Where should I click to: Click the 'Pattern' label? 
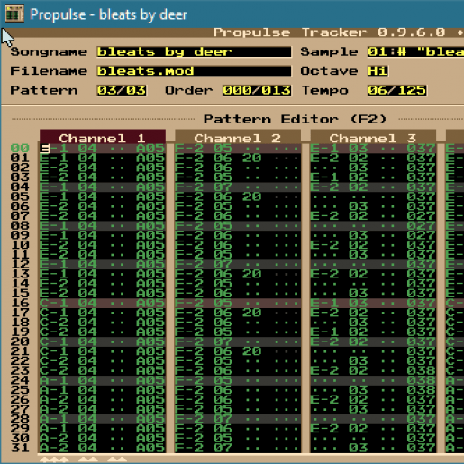[44, 90]
